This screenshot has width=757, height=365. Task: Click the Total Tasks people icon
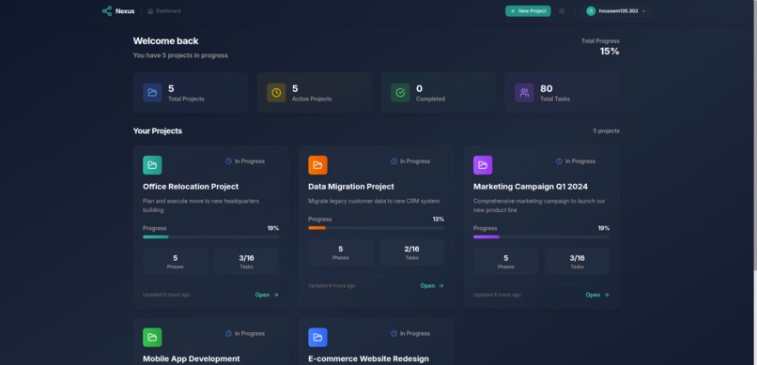[524, 93]
